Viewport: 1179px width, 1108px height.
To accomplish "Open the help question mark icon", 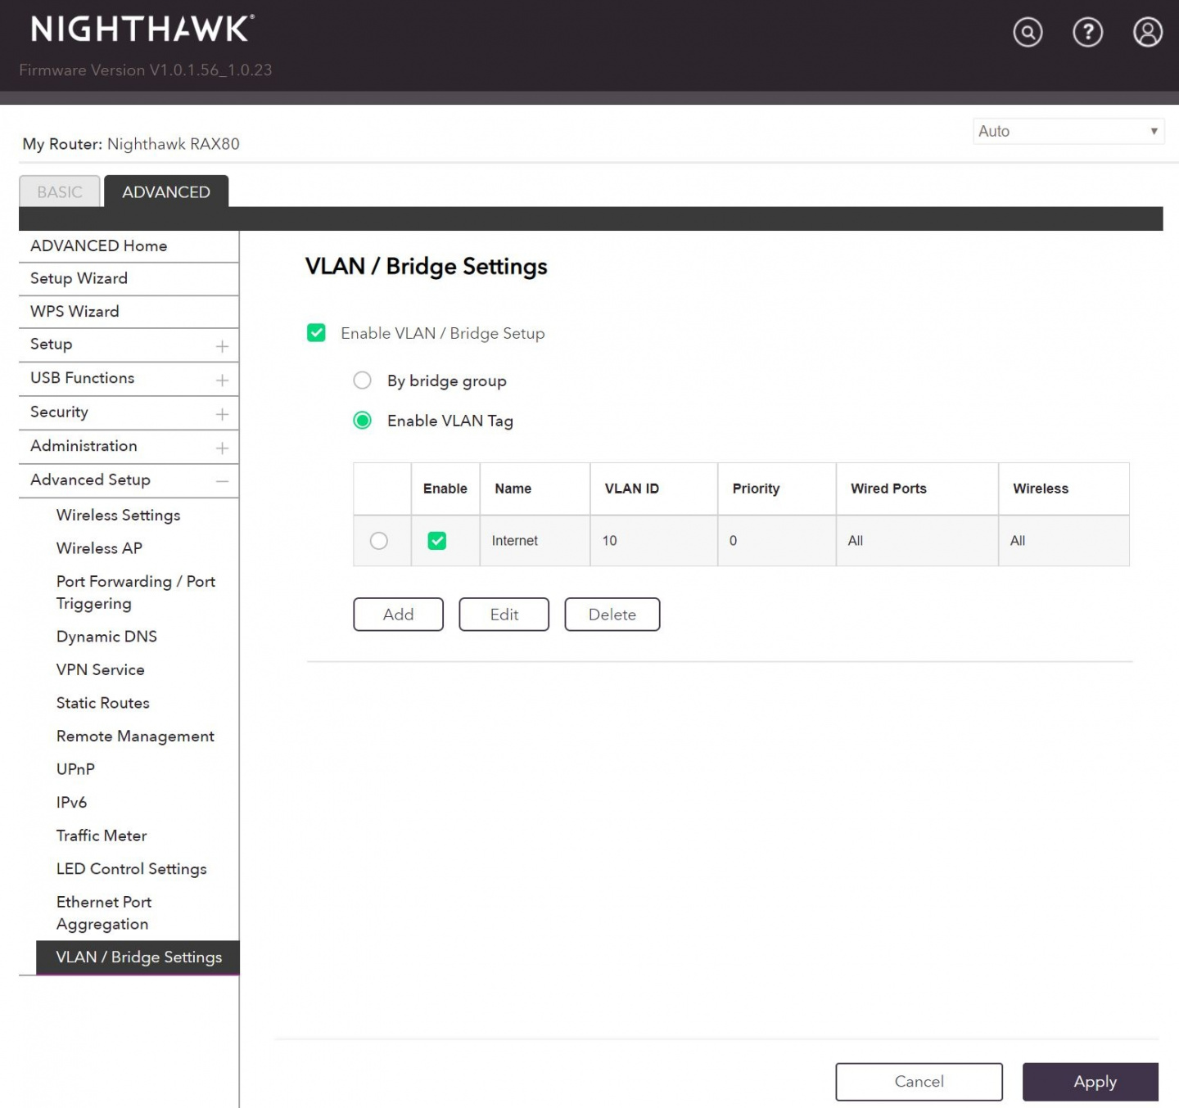I will [1087, 33].
